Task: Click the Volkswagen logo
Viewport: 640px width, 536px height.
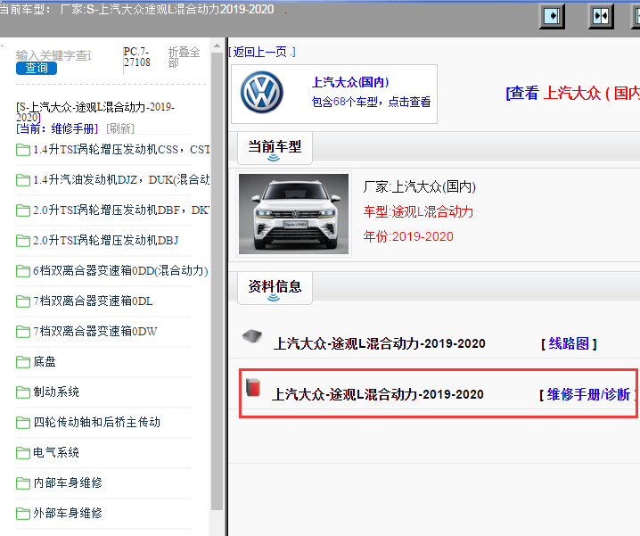Action: coord(262,93)
